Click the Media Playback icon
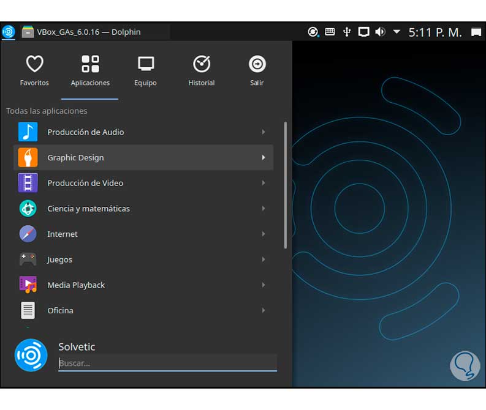Image resolution: width=486 pixels, height=410 pixels. click(28, 285)
